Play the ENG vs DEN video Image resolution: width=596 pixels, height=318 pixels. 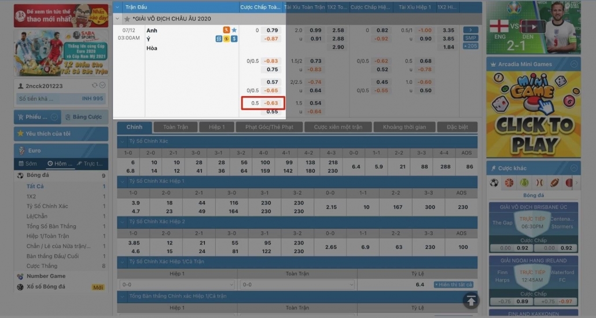pyautogui.click(x=533, y=27)
